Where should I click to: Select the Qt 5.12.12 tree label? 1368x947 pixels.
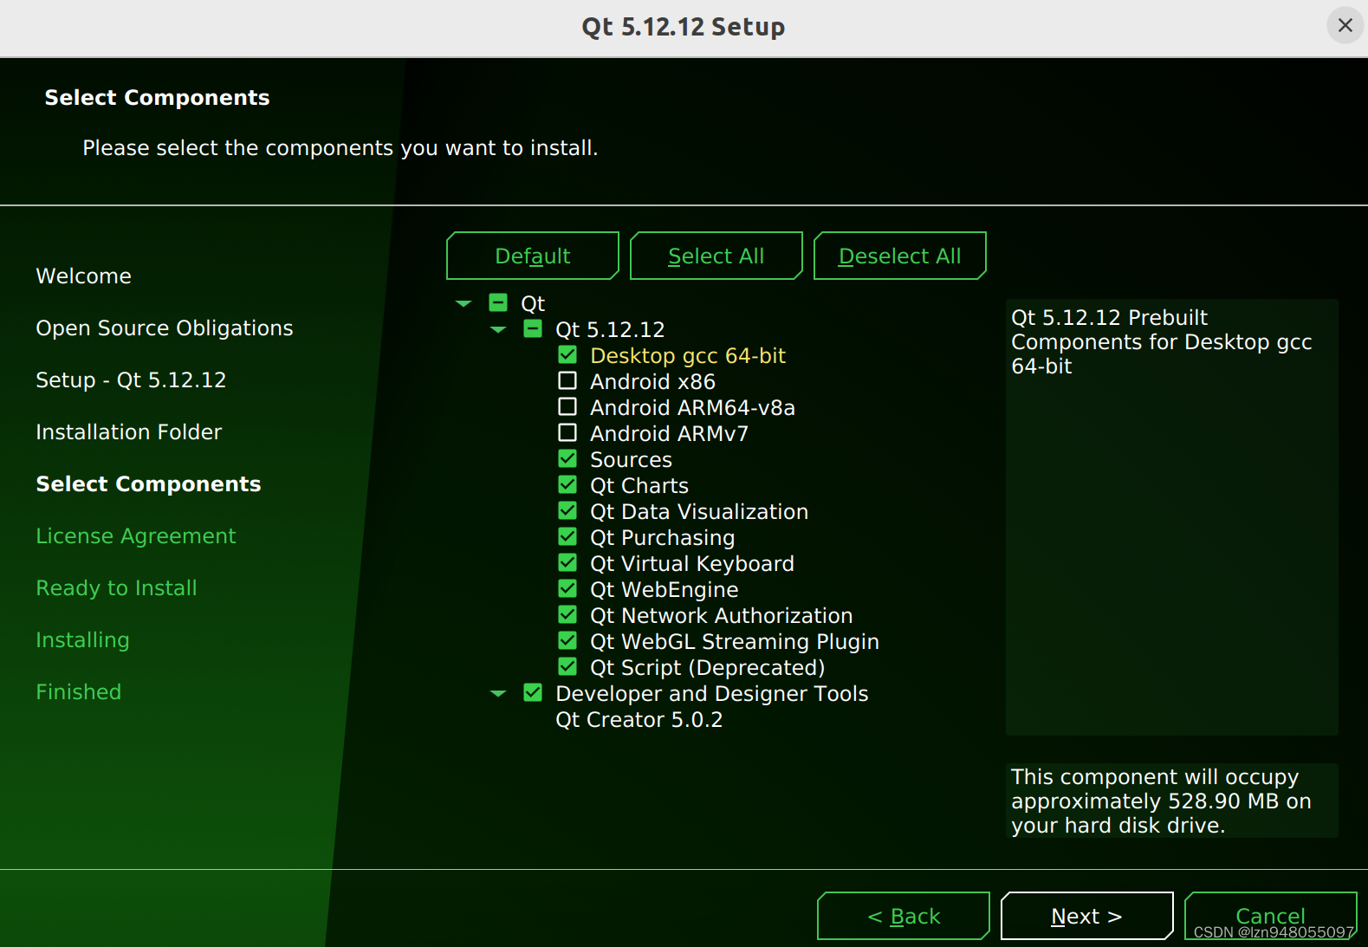[610, 330]
